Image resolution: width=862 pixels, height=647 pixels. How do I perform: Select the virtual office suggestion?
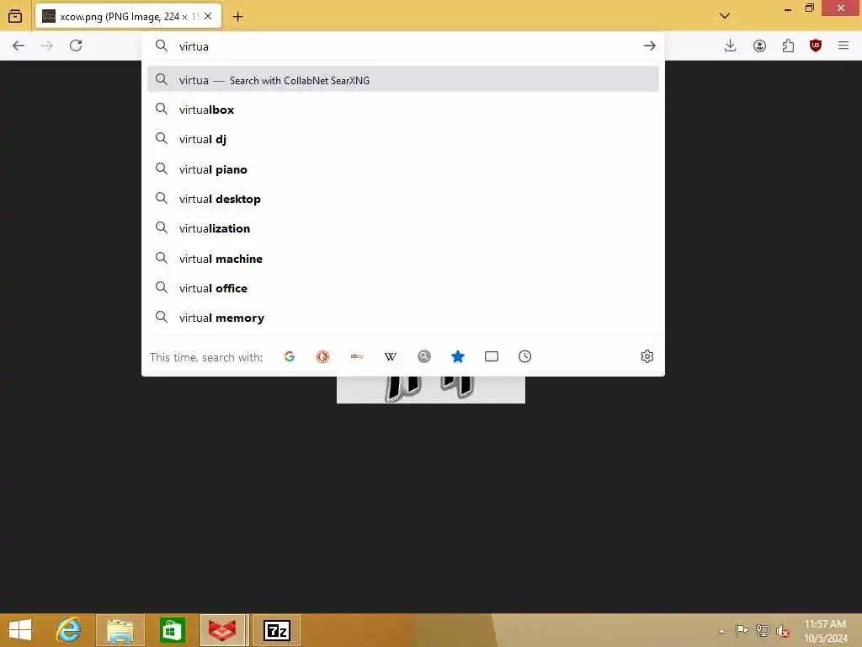tap(403, 288)
